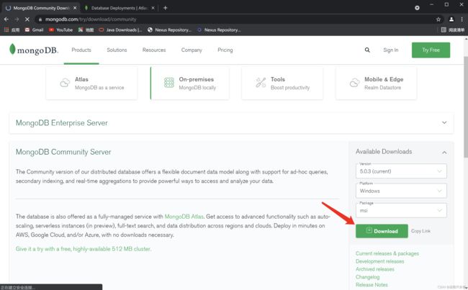Open the Version dropdown 5.0.3 (current)
The height and width of the screenshot is (290, 468).
(401, 171)
